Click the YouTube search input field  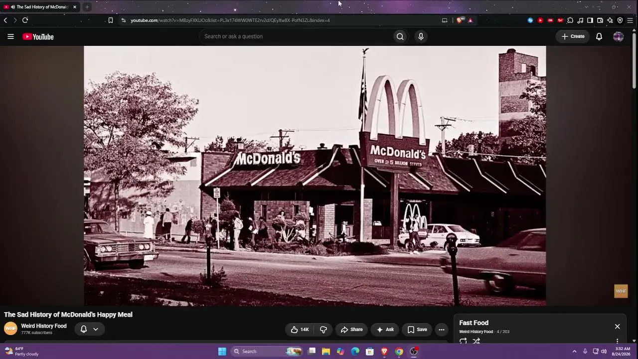(x=296, y=36)
